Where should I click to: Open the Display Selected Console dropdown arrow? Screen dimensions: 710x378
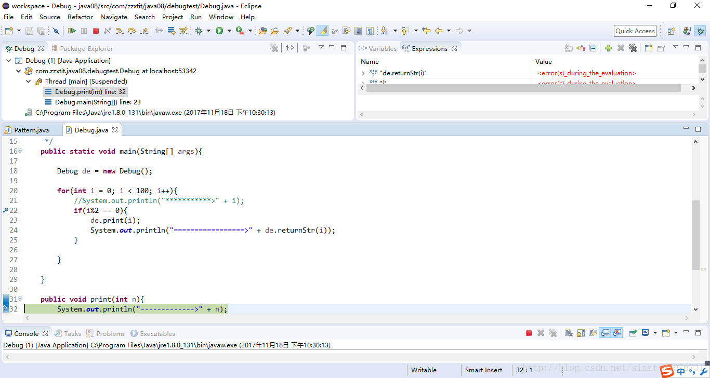655,333
